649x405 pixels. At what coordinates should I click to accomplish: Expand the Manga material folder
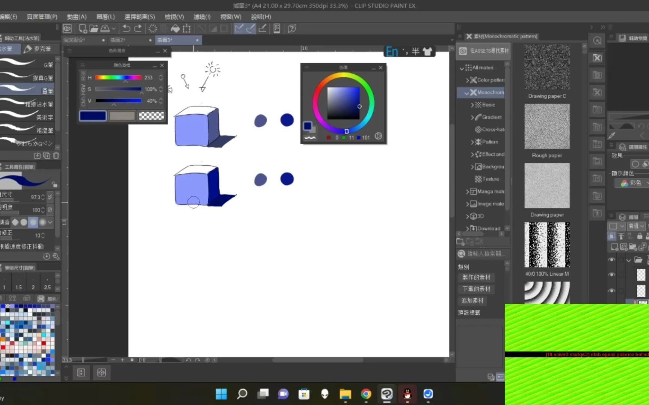coord(467,192)
